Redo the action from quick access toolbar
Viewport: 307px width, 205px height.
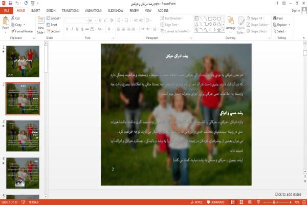(26, 3)
